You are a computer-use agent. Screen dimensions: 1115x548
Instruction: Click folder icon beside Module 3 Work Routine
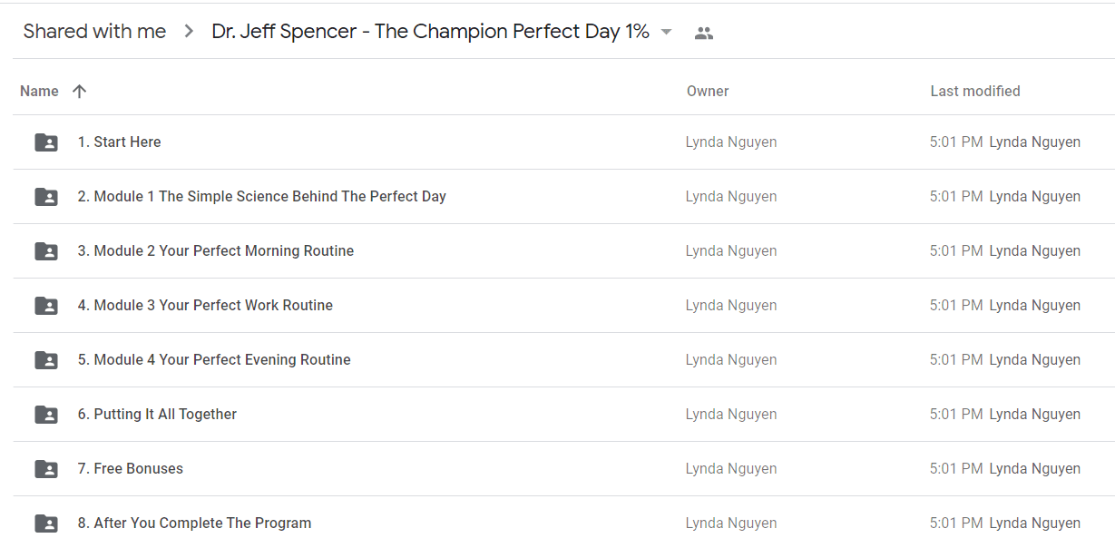coord(46,306)
